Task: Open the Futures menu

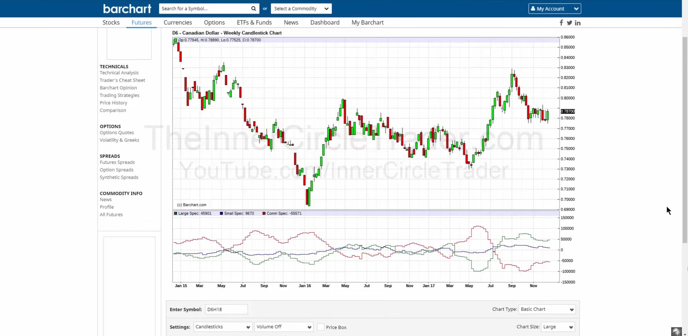Action: (142, 22)
